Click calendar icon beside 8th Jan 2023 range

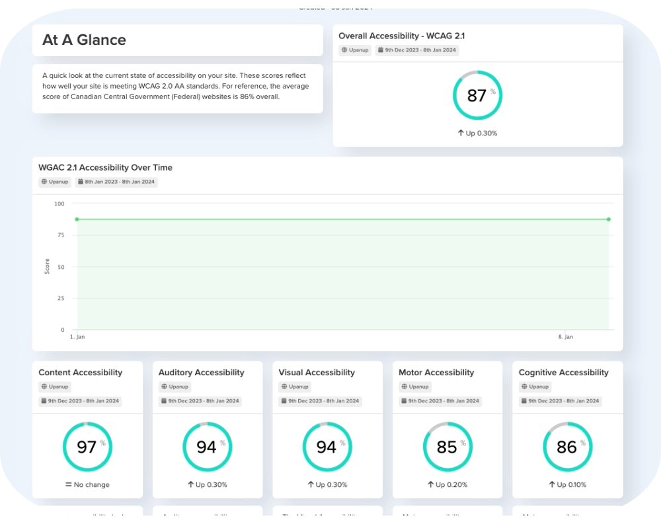(x=81, y=182)
